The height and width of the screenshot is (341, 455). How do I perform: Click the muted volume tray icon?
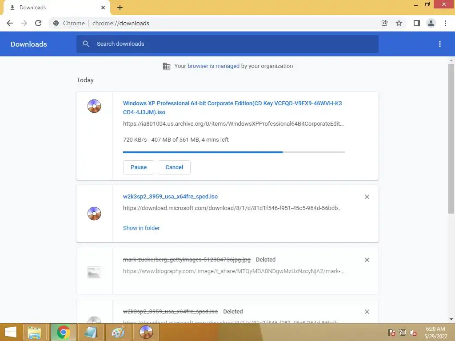click(413, 332)
